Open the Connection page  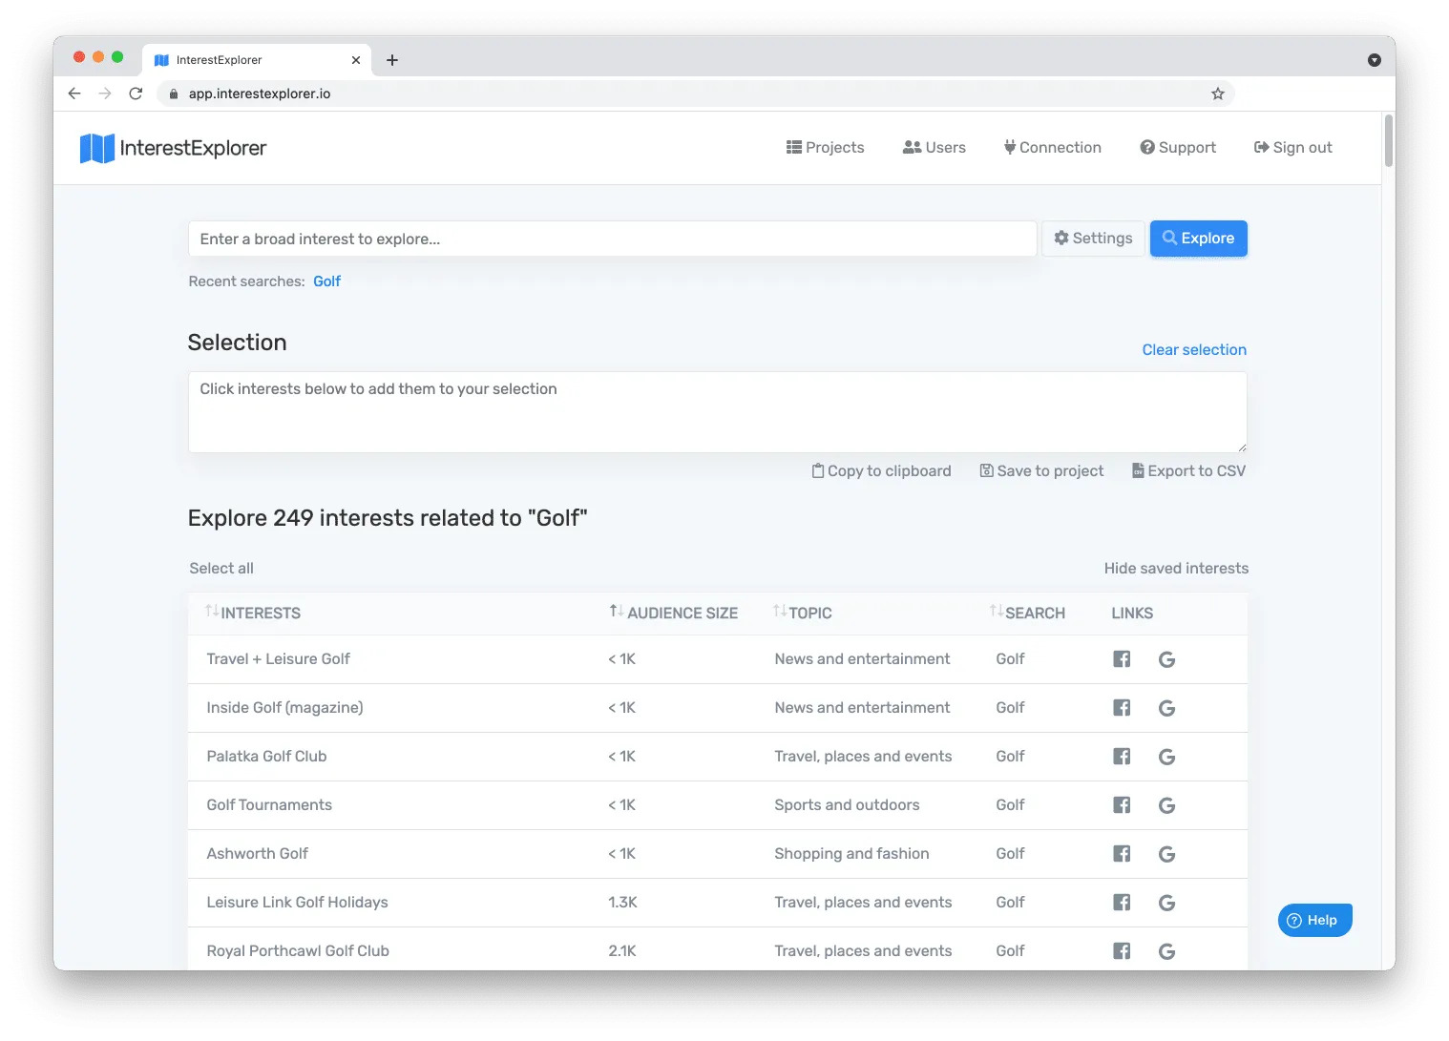pyautogui.click(x=1053, y=148)
